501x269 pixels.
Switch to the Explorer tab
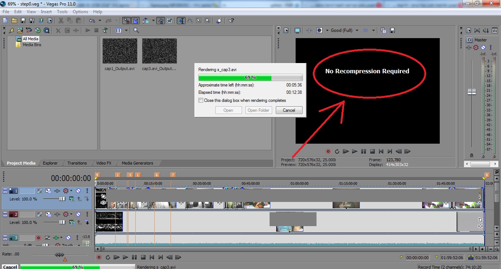[x=50, y=163]
